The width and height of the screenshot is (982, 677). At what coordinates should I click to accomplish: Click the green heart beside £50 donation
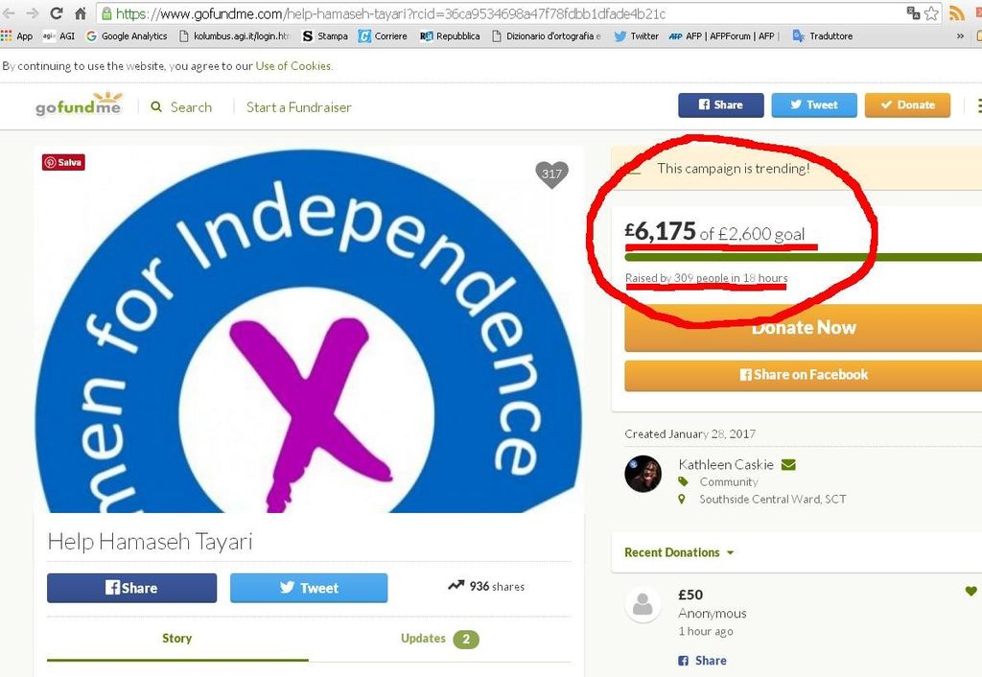click(x=970, y=591)
